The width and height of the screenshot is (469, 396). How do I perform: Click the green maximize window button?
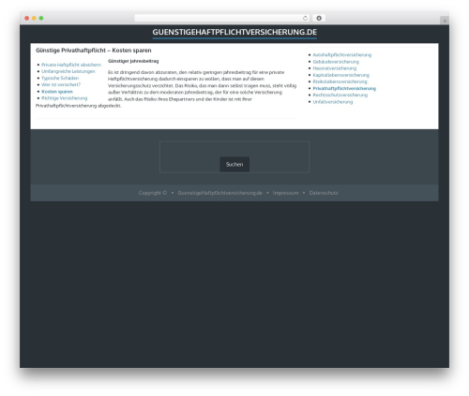[x=41, y=18]
